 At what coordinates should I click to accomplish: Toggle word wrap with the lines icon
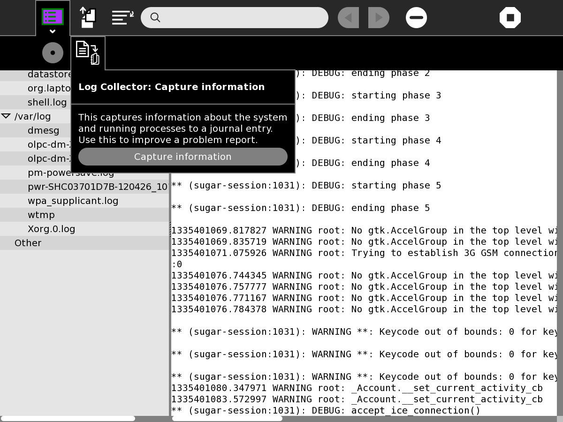pos(122,17)
